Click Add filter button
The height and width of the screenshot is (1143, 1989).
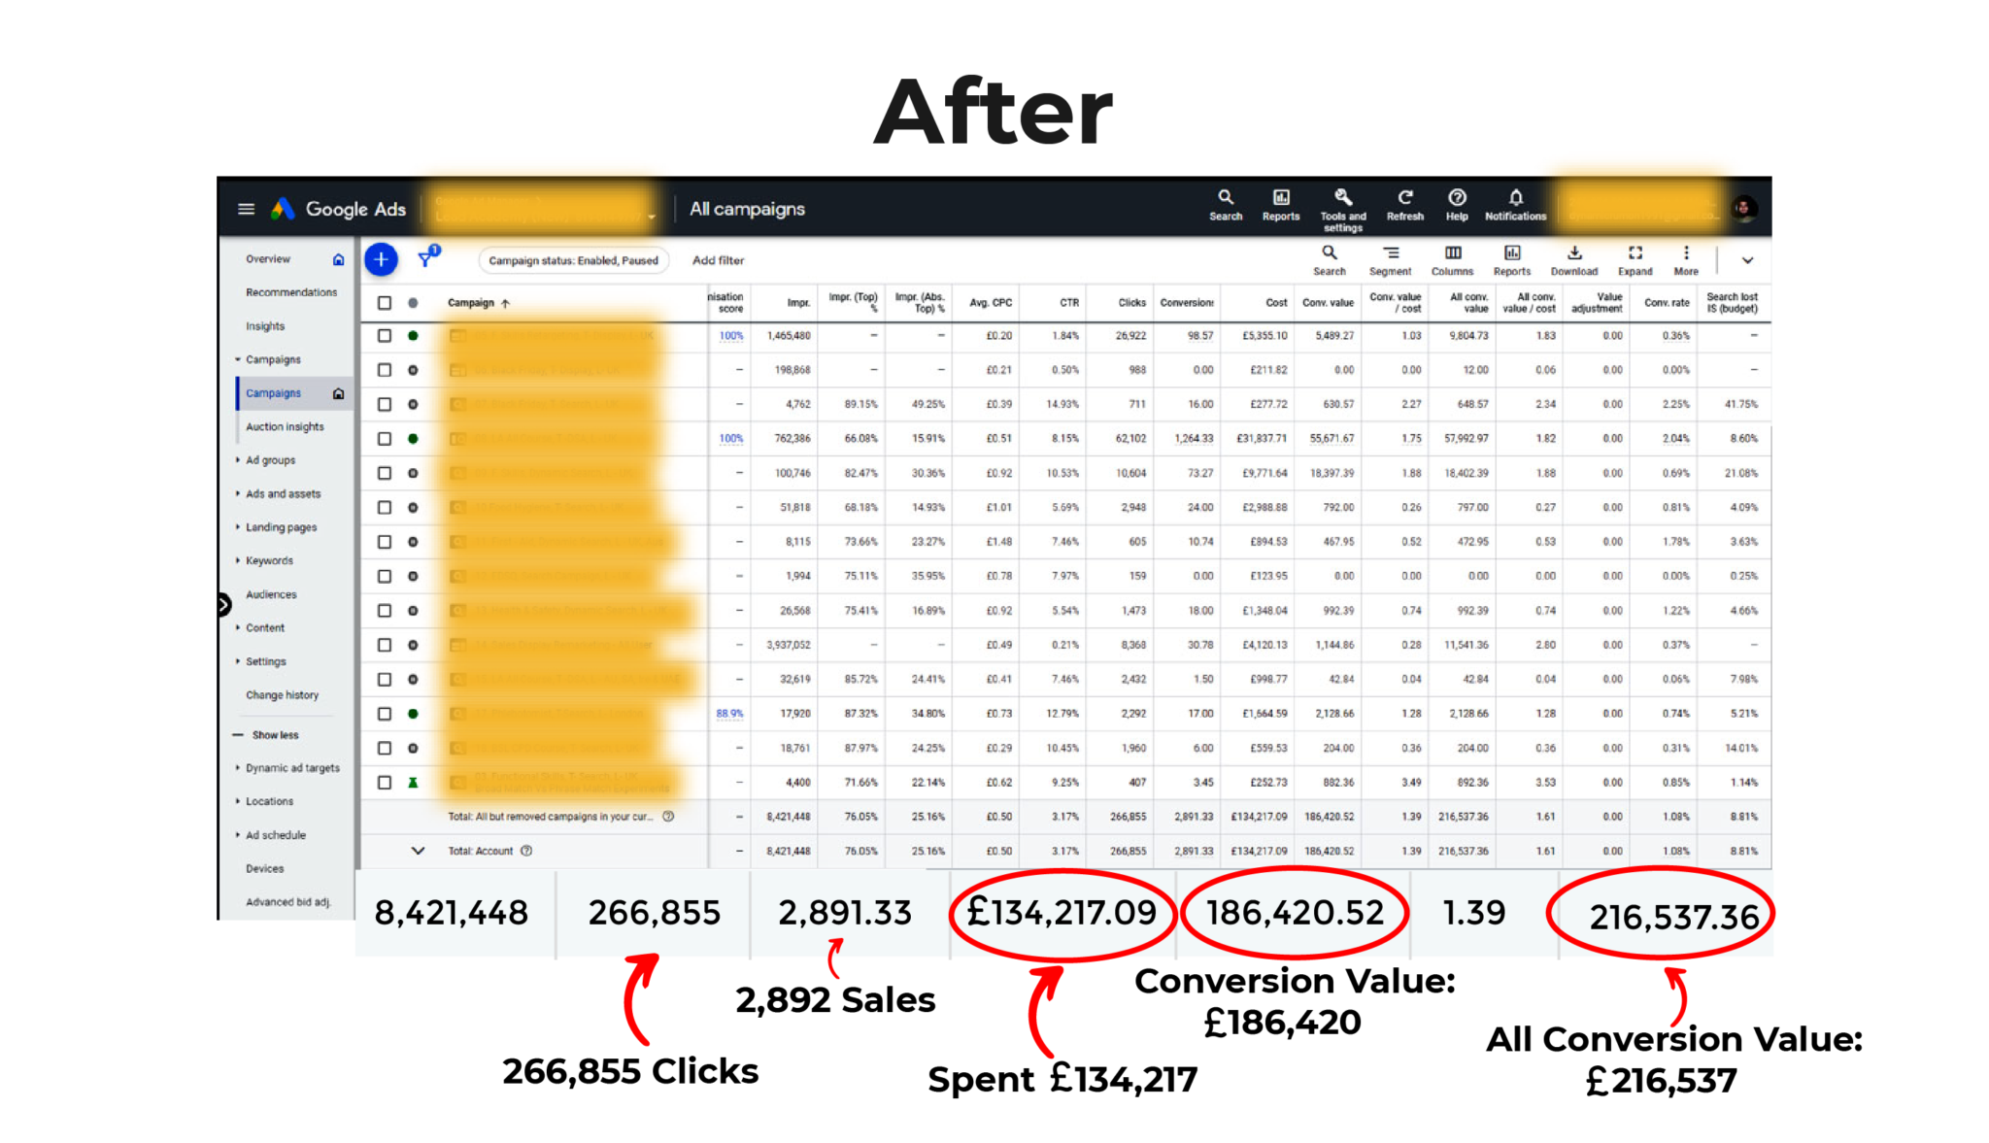click(720, 259)
